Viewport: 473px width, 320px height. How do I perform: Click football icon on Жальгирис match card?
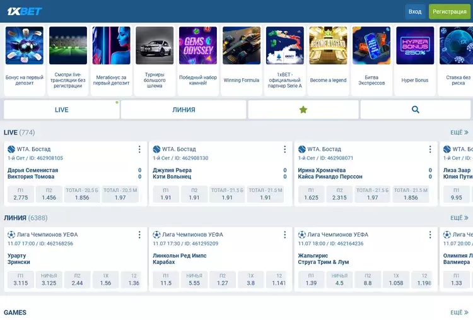[x=301, y=235]
